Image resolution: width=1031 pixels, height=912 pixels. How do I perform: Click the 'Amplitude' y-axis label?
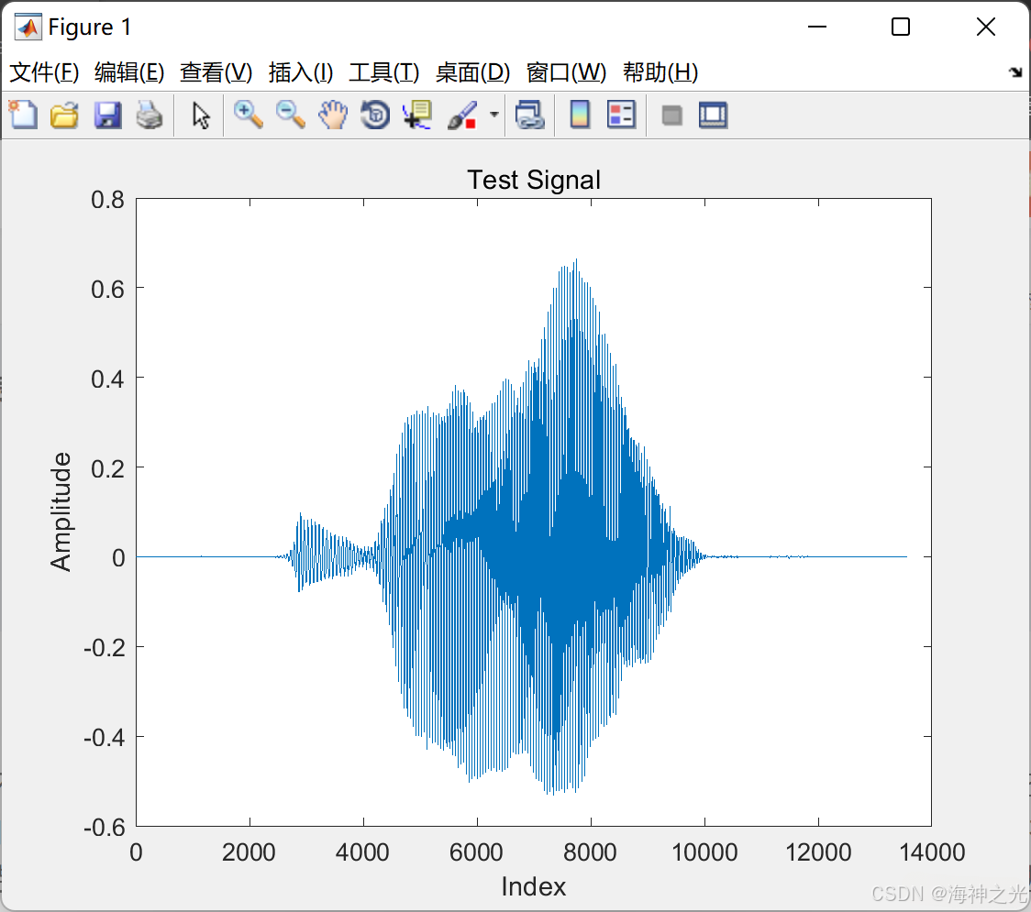pyautogui.click(x=61, y=511)
